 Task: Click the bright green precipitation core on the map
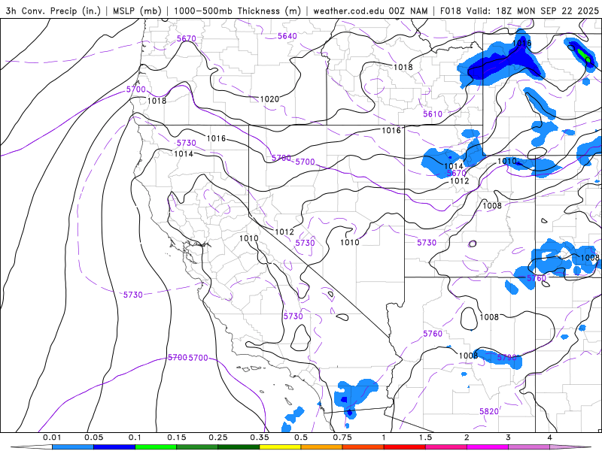coord(584,55)
